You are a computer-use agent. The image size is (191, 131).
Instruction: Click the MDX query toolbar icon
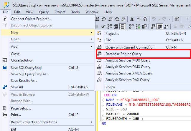pos(104,19)
